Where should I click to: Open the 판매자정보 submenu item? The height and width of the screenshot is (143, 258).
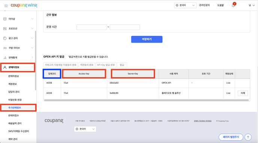13,76
